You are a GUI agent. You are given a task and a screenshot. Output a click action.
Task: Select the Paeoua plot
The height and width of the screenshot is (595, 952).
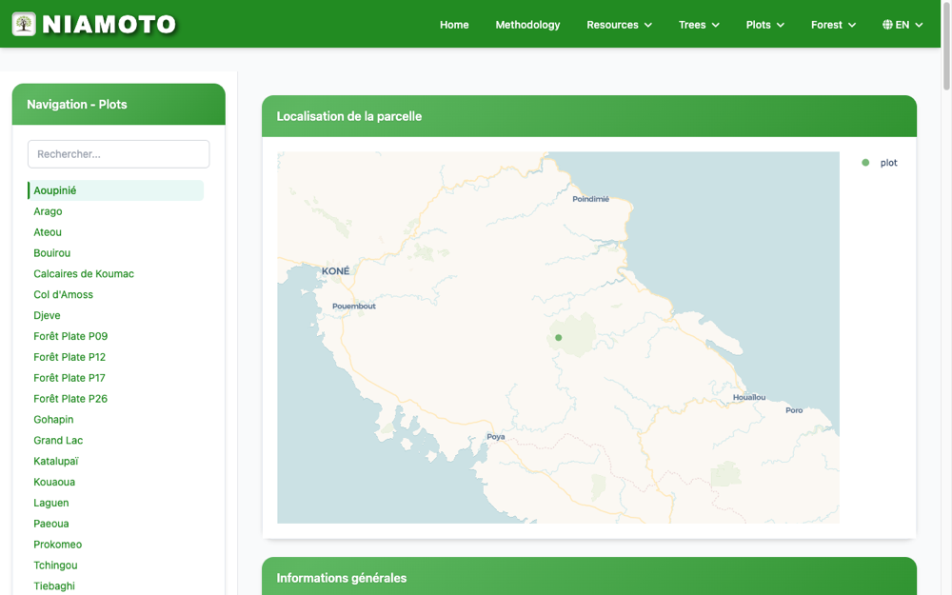[51, 524]
